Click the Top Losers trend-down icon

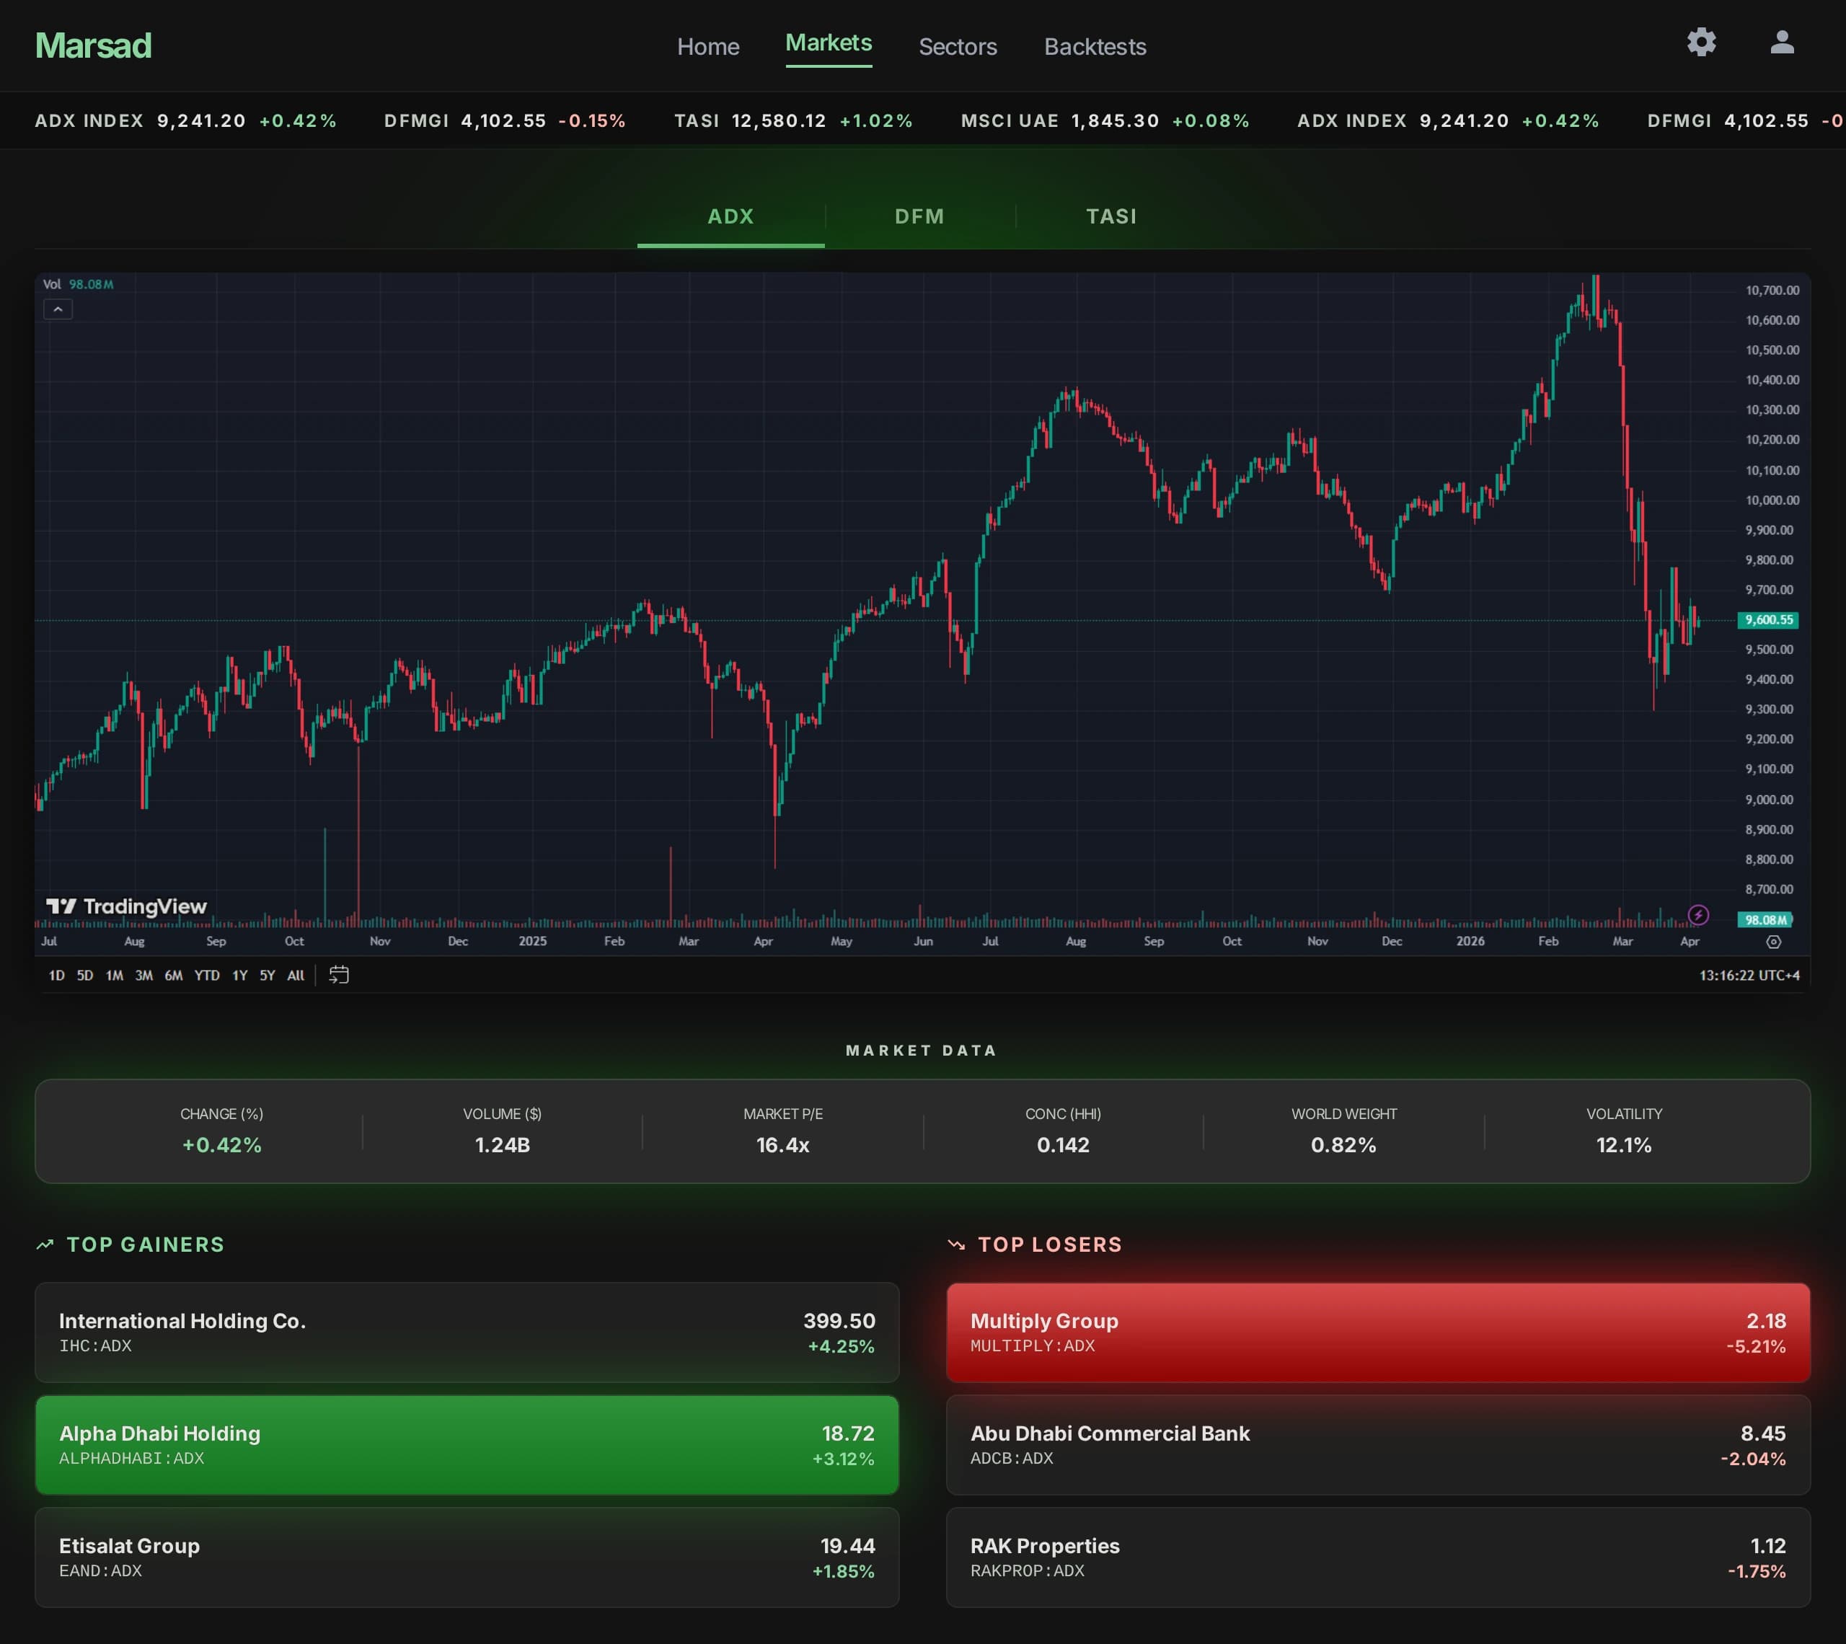(956, 1245)
